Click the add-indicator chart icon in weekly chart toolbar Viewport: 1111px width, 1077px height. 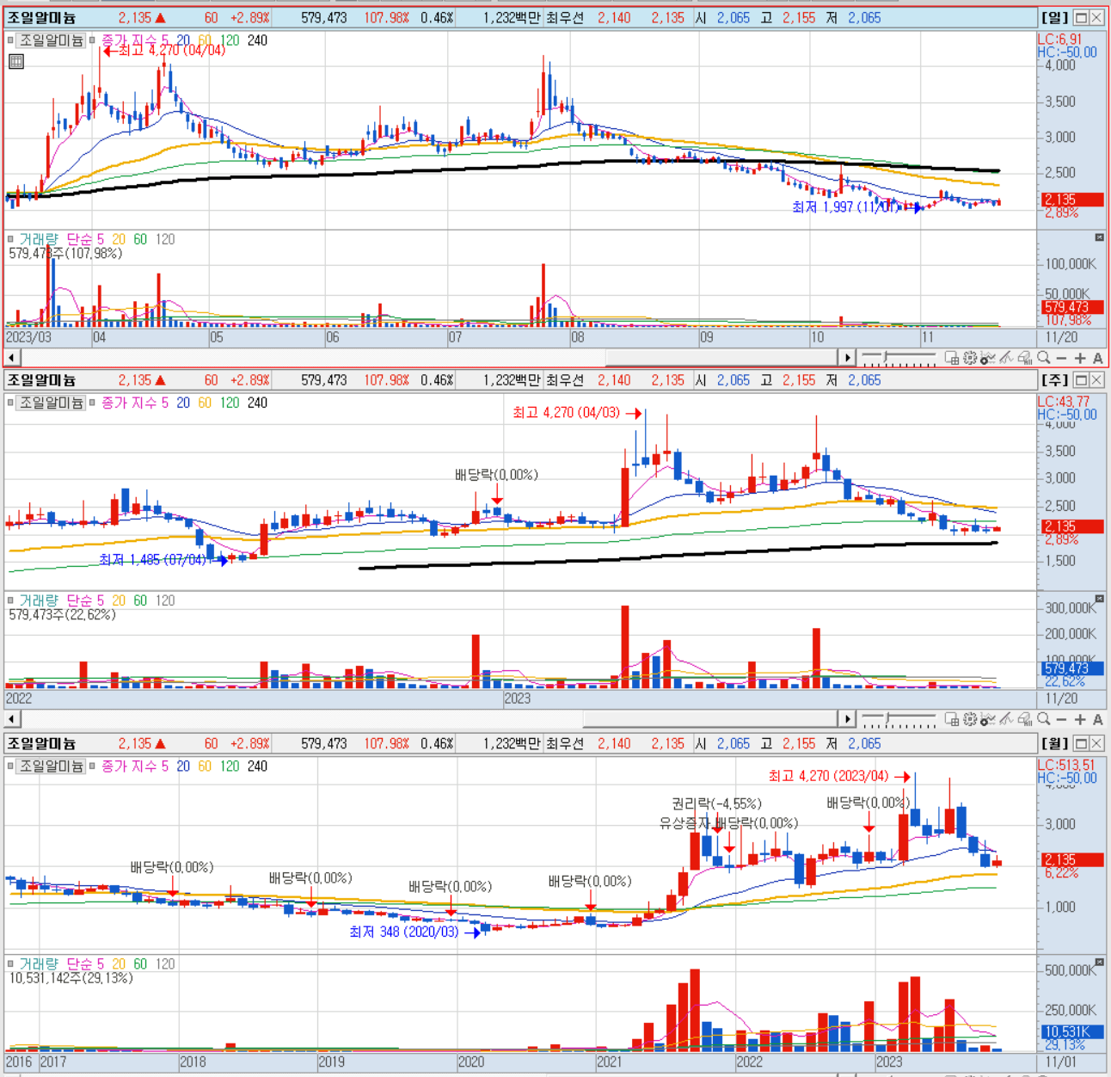988,720
